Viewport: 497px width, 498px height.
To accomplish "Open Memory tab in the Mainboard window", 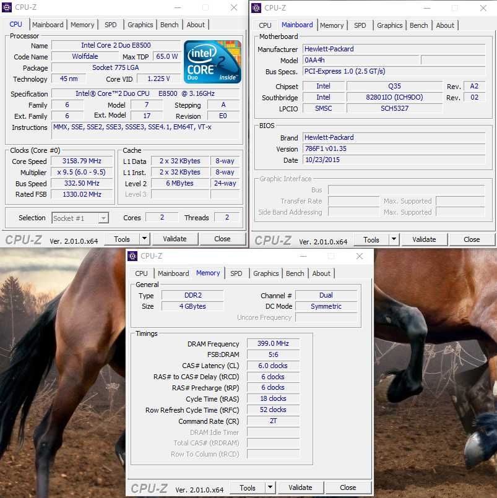I will tap(332, 25).
